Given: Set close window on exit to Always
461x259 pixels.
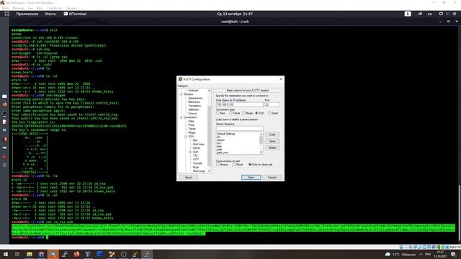Looking at the screenshot, I should [223, 165].
